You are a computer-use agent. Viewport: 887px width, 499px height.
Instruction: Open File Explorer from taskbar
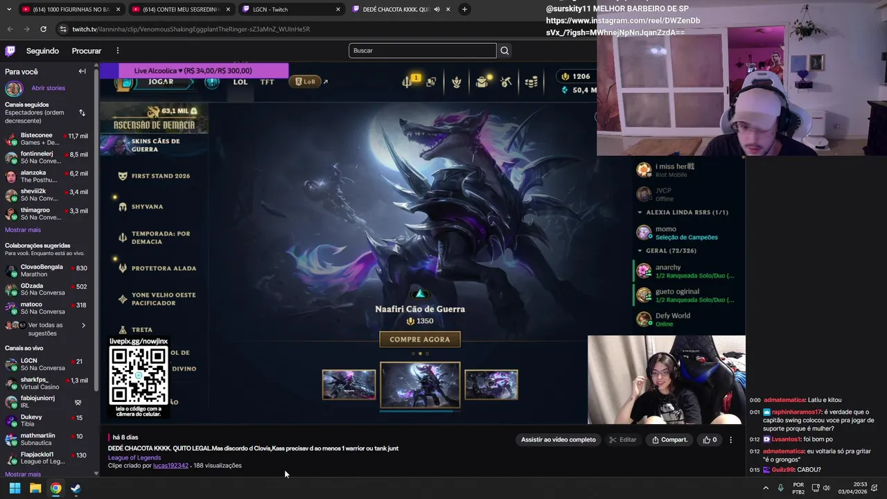[x=35, y=488]
